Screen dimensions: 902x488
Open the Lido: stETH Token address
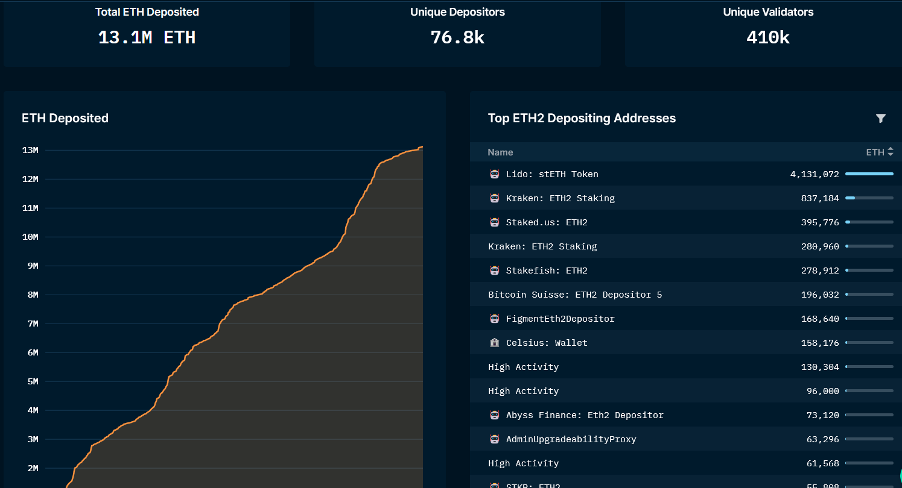[x=552, y=174]
